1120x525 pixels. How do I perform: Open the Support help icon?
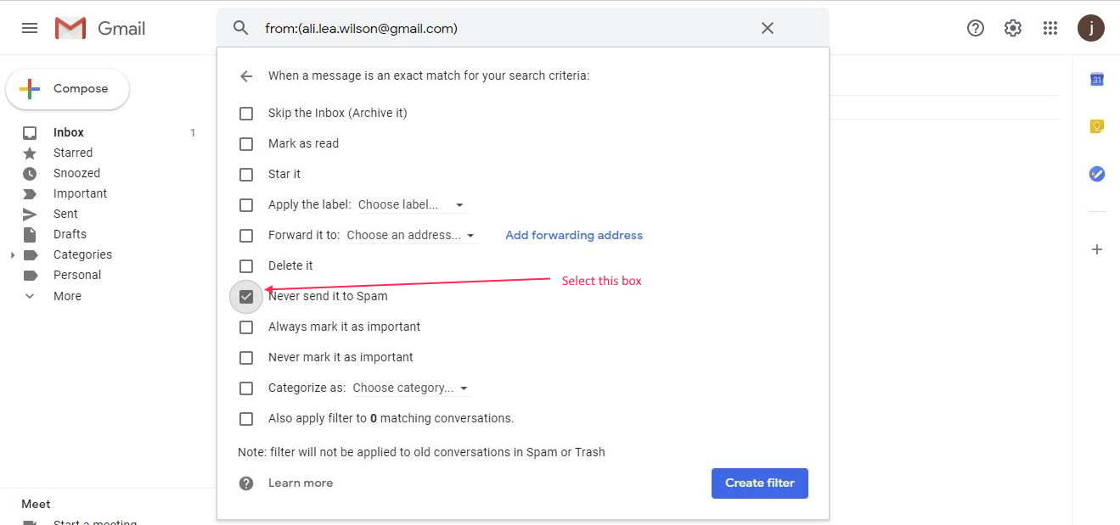point(976,28)
